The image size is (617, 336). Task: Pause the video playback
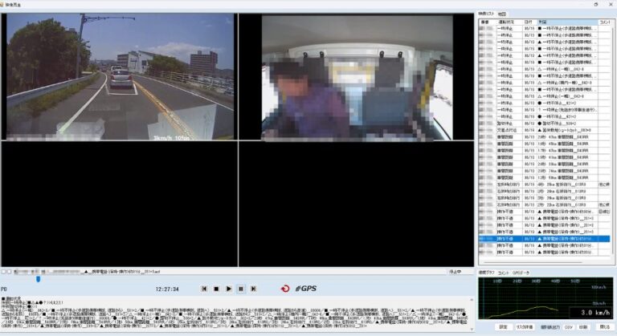[241, 288]
